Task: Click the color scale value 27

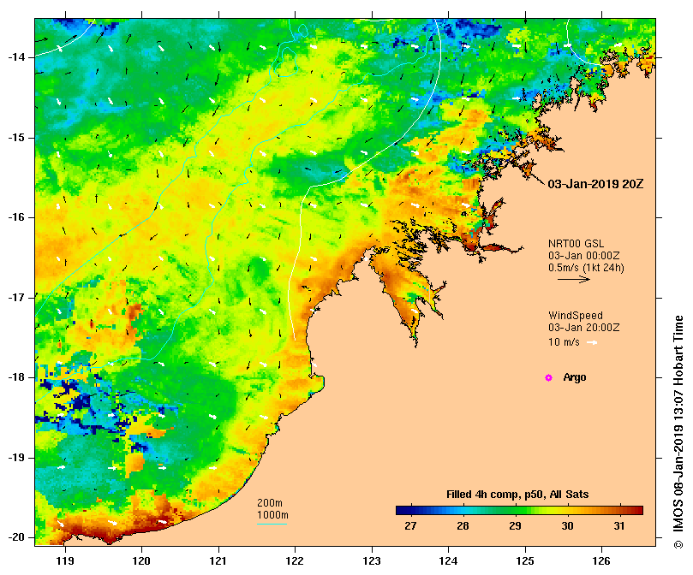Action: point(410,526)
